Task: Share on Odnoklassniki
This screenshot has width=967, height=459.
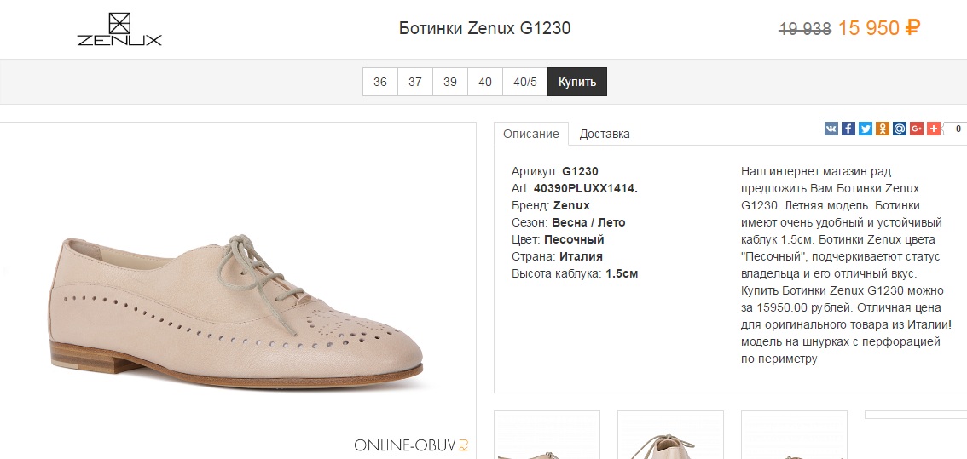Action: [883, 129]
